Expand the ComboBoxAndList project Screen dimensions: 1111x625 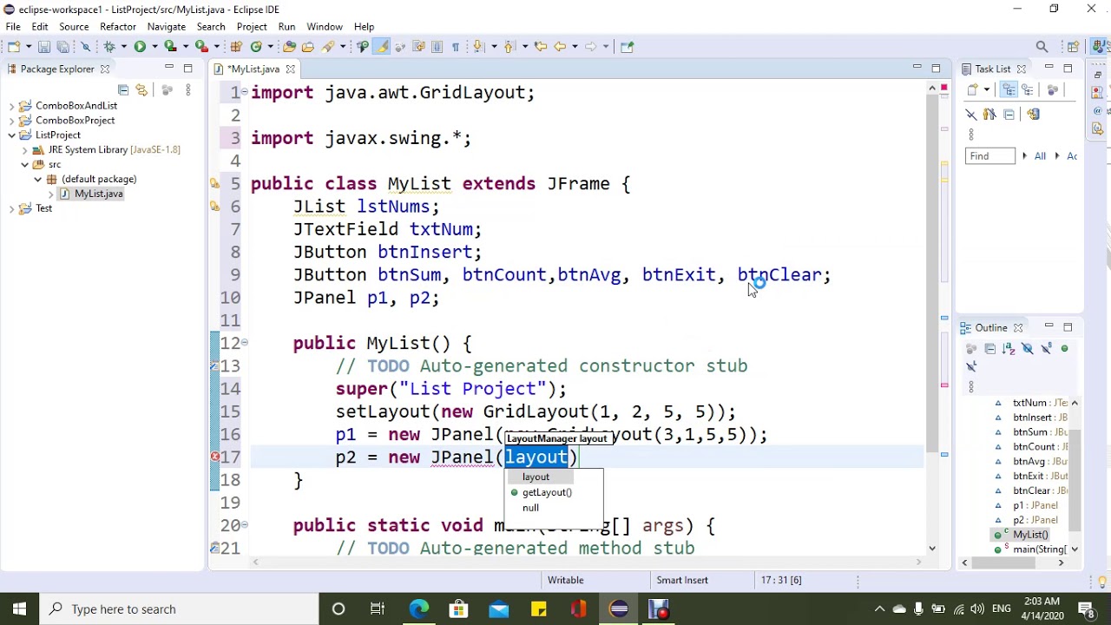pos(11,106)
